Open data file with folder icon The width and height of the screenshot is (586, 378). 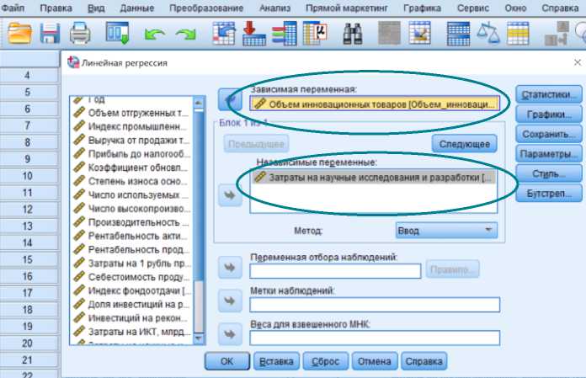(x=19, y=34)
